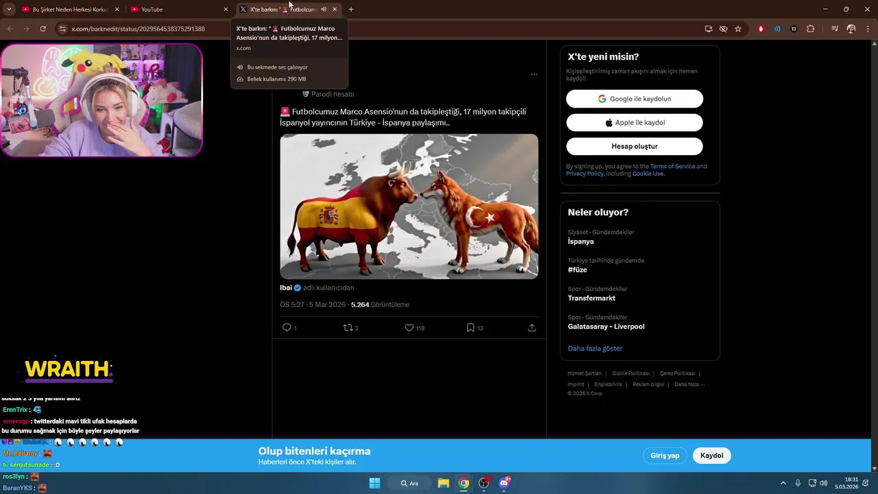Screen dimensions: 878x494
Task: Open Terms of Service link
Action: [672, 166]
